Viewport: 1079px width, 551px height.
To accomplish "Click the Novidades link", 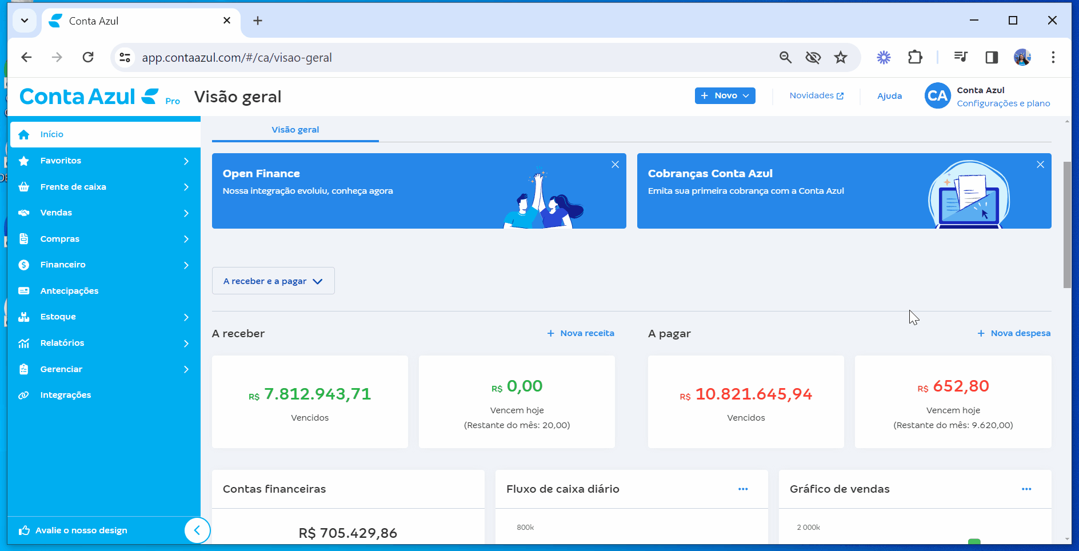I will click(816, 95).
